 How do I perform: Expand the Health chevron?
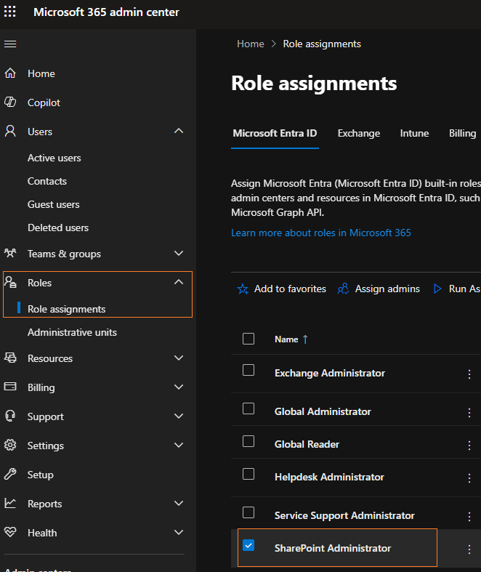179,532
